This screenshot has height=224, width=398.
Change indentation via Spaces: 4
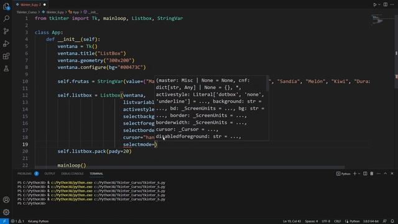[311, 222]
